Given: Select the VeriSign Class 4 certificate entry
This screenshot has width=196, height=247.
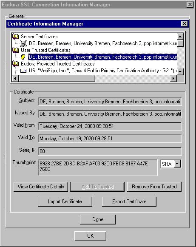Looking at the screenshot, I should click(103, 71).
